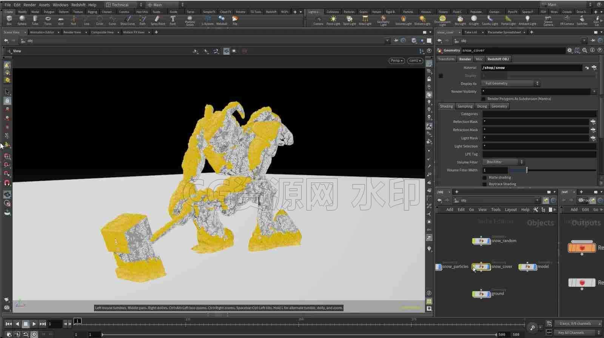Add a Point Light from shelf
Screen dimensions: 604x338
point(333,20)
